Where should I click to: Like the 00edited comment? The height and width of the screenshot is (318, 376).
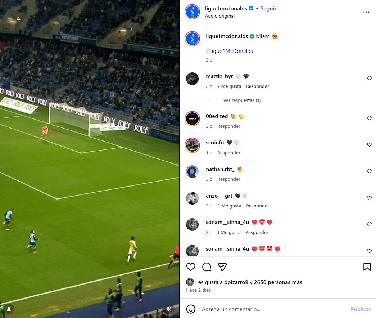[369, 118]
